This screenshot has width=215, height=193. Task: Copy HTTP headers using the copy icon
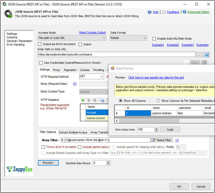click(x=102, y=101)
